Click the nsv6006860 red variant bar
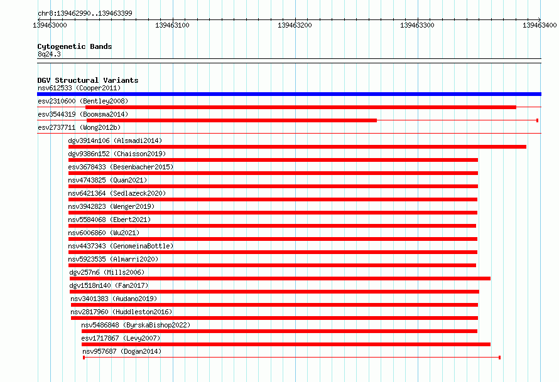559x382 pixels. [273, 239]
